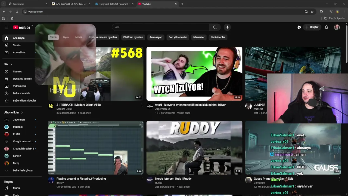Select the İzlenenler chip

pos(199,37)
